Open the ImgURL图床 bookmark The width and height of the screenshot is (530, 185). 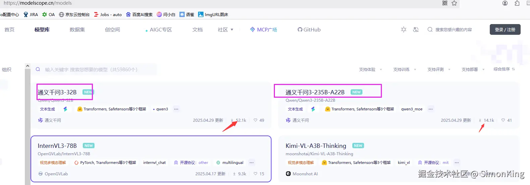(213, 14)
